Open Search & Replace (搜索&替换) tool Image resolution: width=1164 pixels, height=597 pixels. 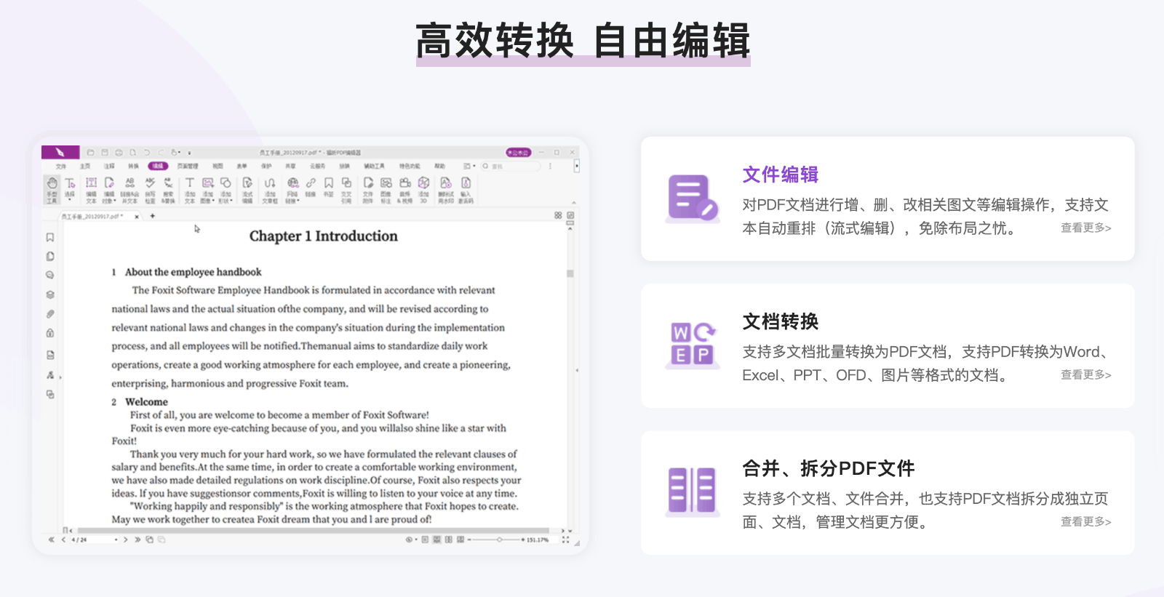coord(168,189)
